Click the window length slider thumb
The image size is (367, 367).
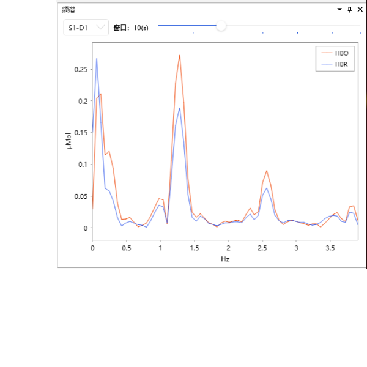pyautogui.click(x=221, y=26)
